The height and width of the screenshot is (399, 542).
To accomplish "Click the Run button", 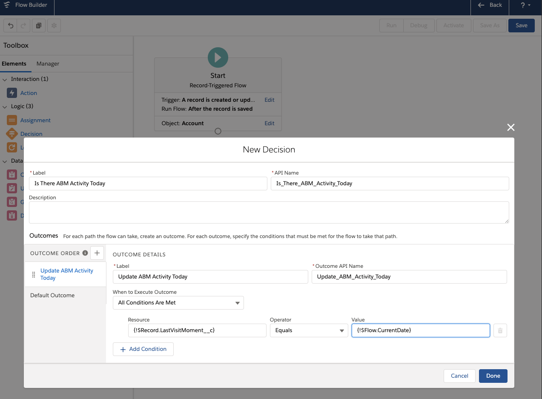I will (x=392, y=26).
